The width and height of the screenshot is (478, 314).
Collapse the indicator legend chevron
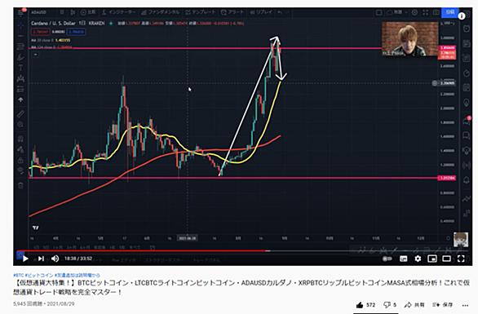coord(35,55)
